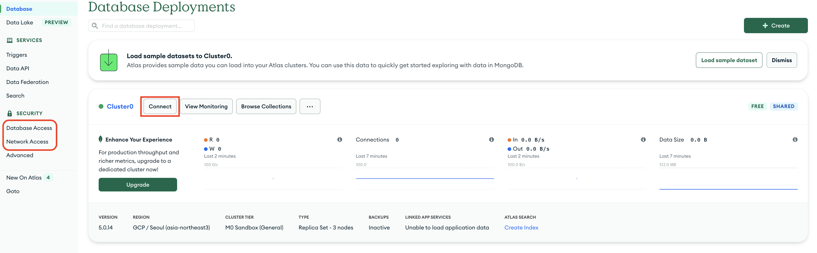Select Search in the sidebar
The height and width of the screenshot is (253, 817).
pos(15,96)
